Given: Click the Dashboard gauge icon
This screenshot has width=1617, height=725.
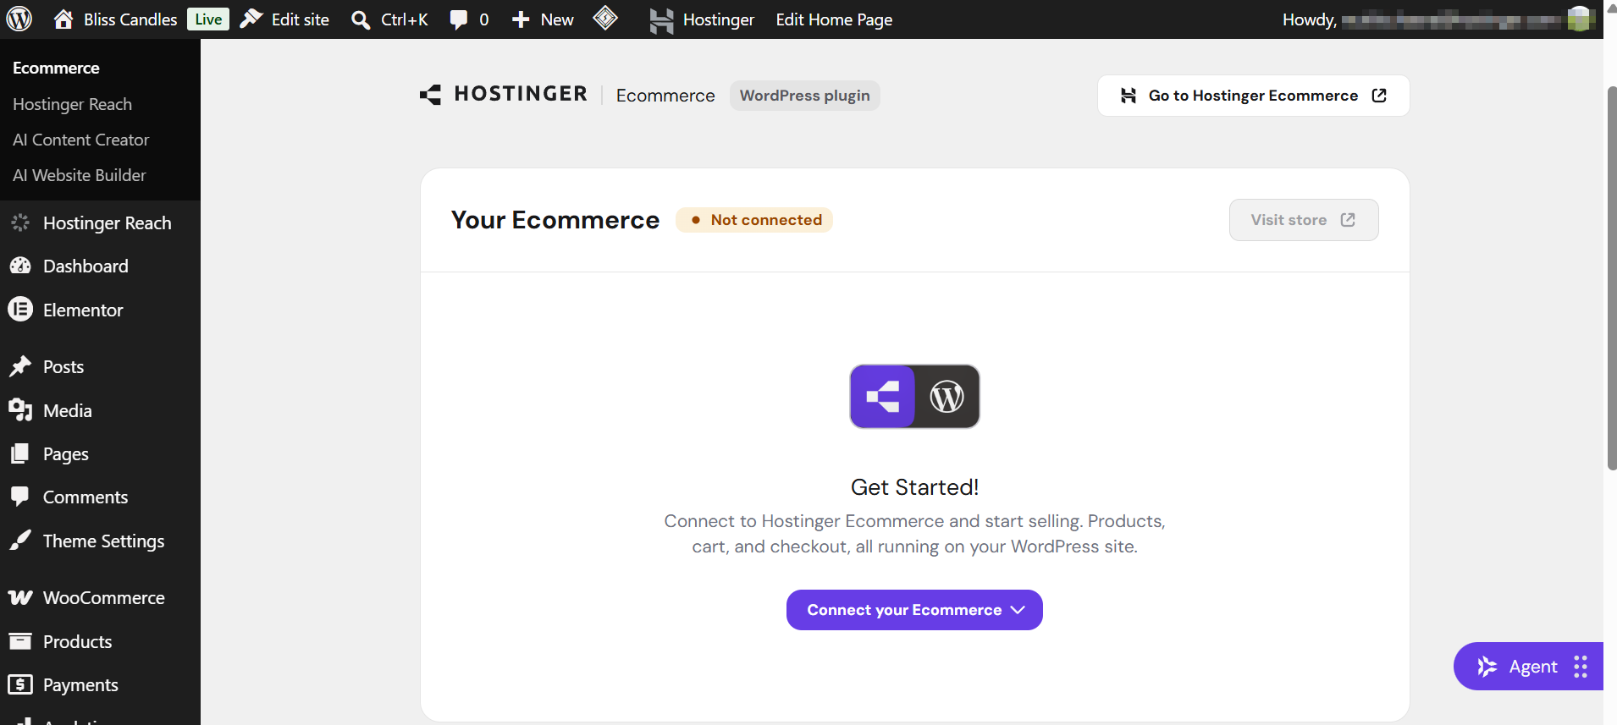Looking at the screenshot, I should click(x=20, y=266).
